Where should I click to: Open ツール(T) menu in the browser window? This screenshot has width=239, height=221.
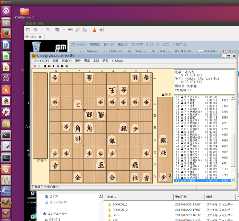(163, 44)
